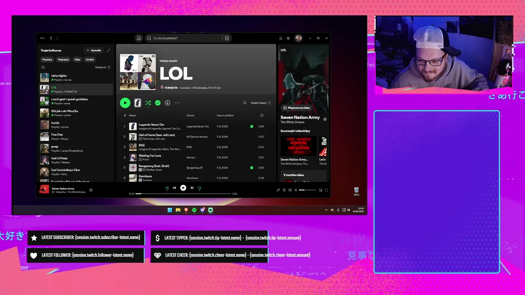Filter library by Playlisty

pyautogui.click(x=47, y=59)
